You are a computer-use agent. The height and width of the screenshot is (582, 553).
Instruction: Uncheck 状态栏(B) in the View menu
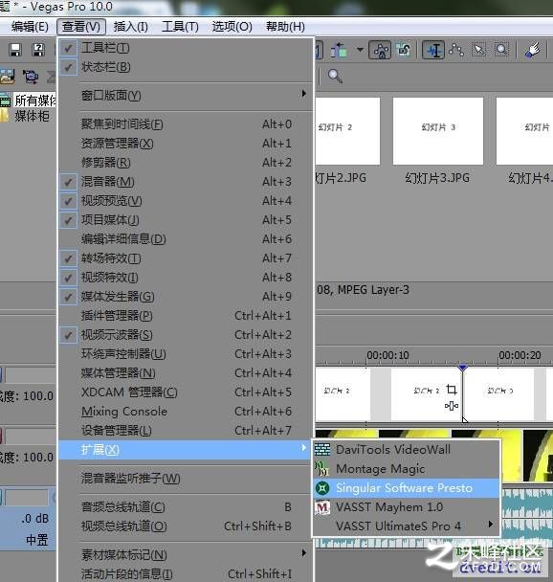[186, 67]
